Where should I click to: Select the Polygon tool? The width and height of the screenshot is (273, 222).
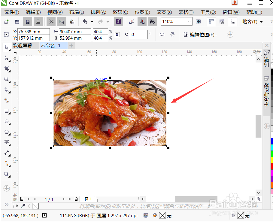coord(7,132)
